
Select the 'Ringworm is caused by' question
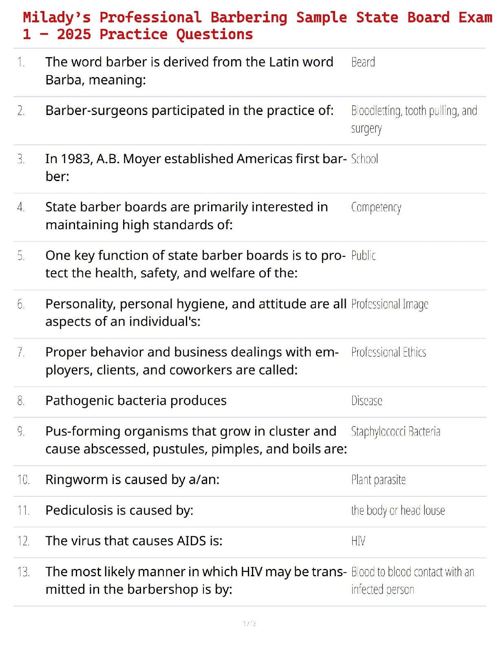point(132,479)
